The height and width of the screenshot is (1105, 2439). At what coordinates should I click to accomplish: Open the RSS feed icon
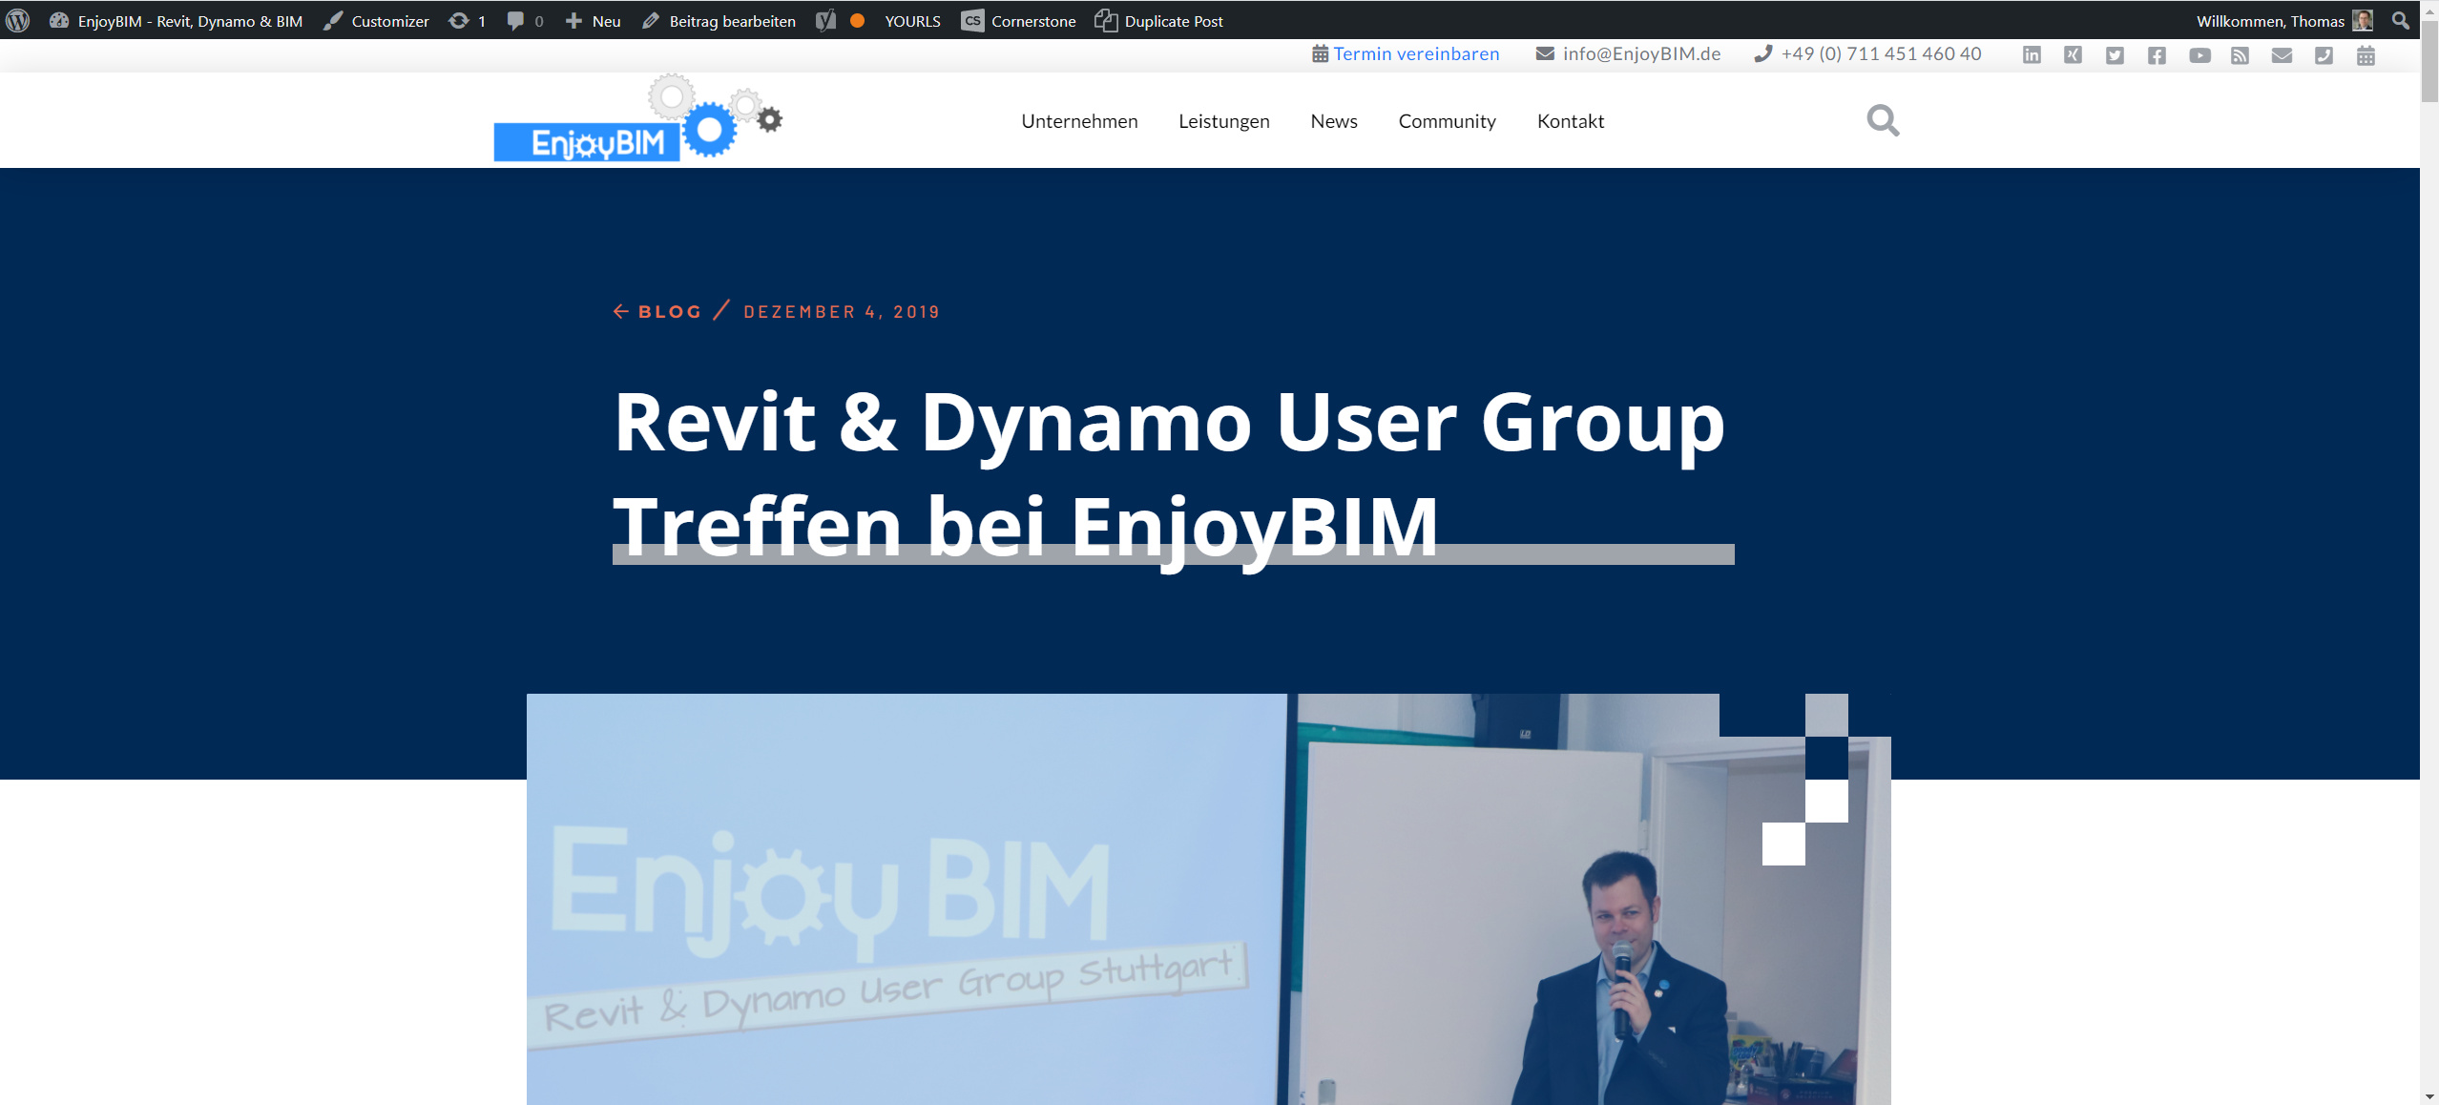(2240, 55)
